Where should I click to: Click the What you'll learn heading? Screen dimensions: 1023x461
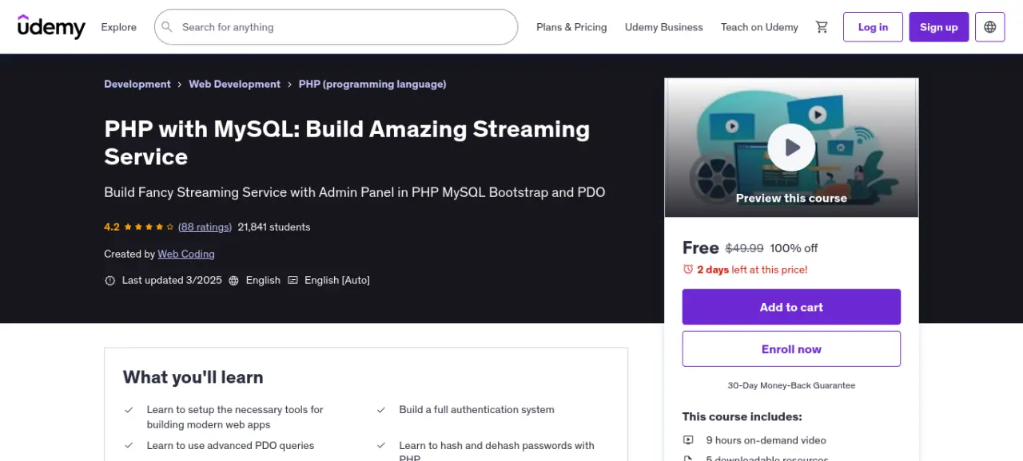[193, 377]
